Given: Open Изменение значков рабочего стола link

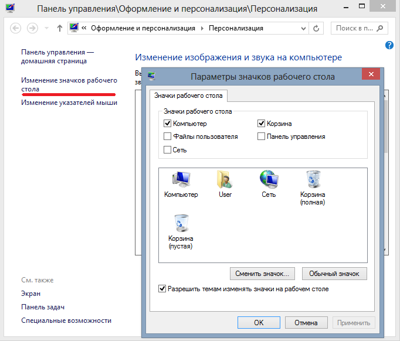Looking at the screenshot, I should 69,84.
